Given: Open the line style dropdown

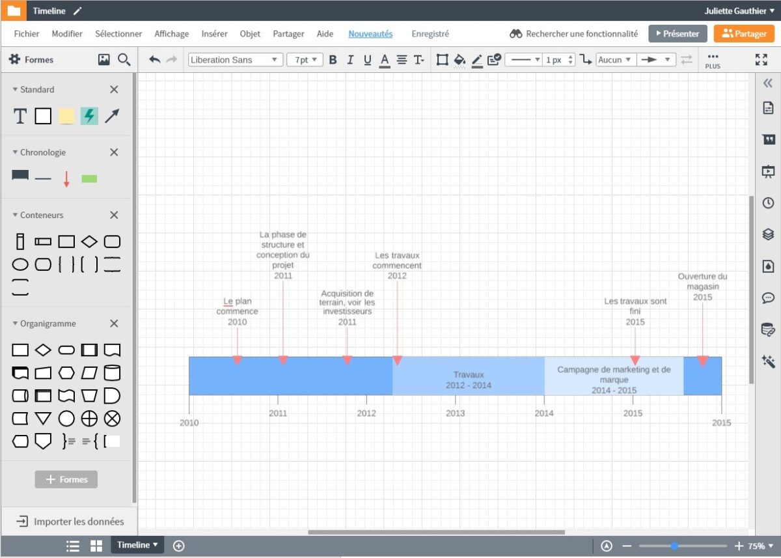Looking at the screenshot, I should [524, 59].
